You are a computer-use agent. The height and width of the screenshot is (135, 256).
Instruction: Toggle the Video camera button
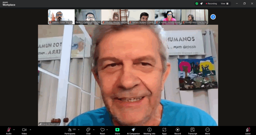24,130
